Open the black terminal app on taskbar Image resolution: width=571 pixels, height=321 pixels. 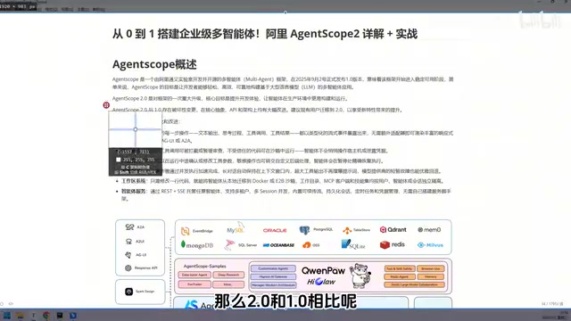coord(60,316)
